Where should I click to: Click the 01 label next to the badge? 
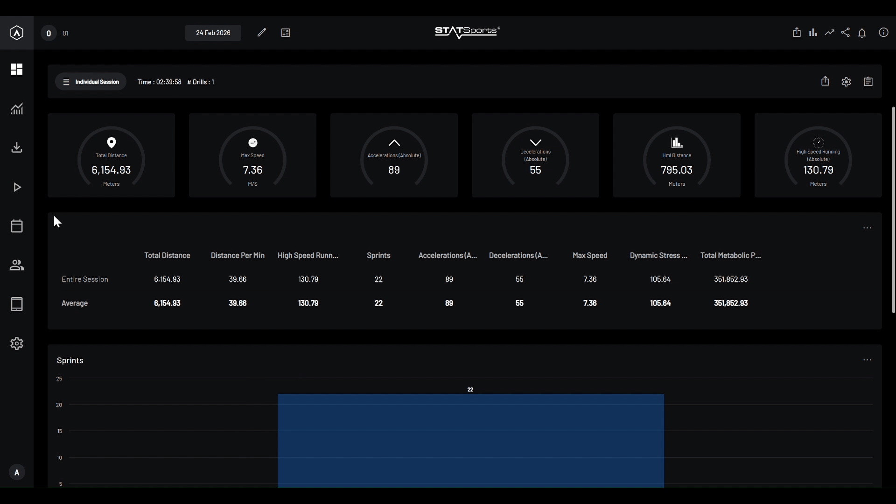(65, 33)
